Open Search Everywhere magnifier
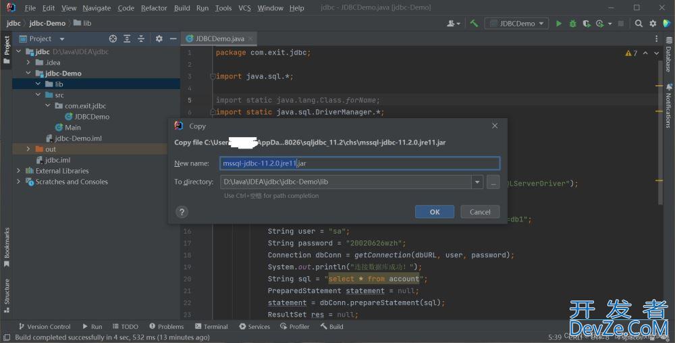675x343 pixels. point(639,23)
